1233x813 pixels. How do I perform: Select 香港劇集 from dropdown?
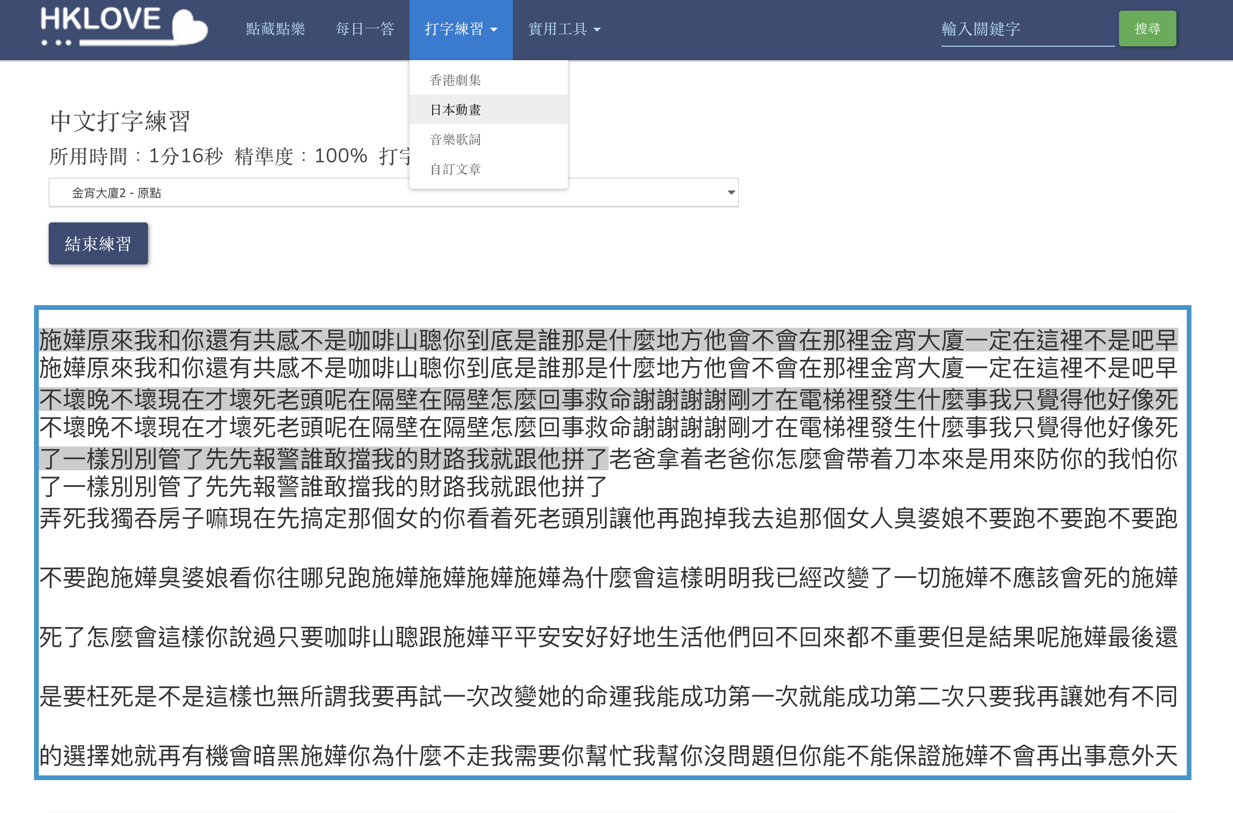tap(455, 80)
